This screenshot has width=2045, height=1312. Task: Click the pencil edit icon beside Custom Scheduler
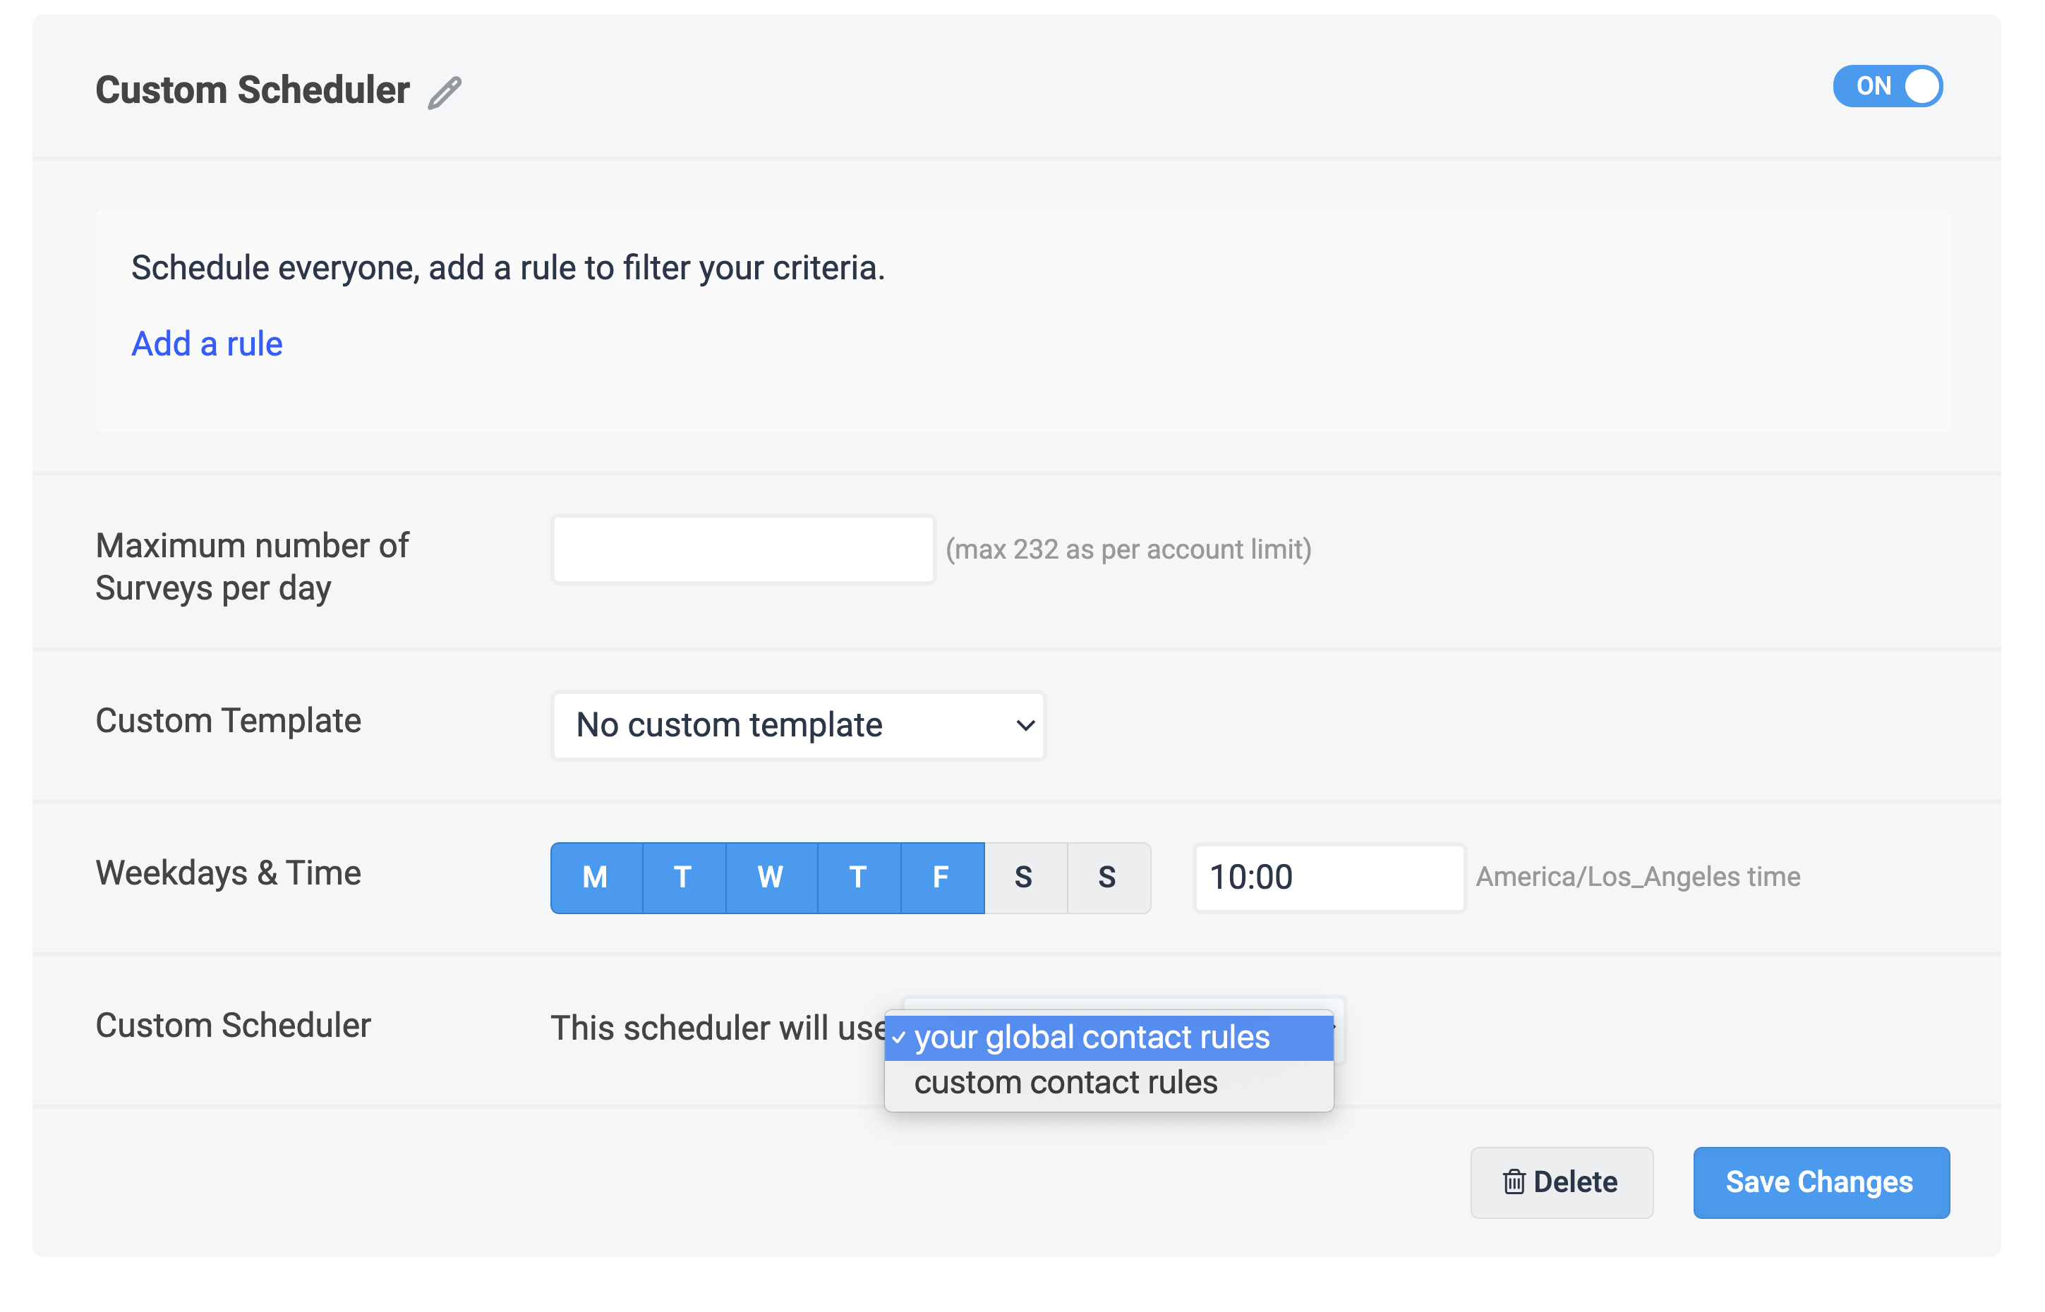click(x=444, y=92)
